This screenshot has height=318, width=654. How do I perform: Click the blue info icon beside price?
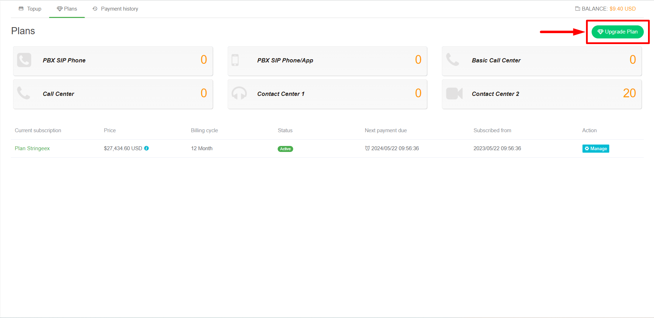(147, 148)
